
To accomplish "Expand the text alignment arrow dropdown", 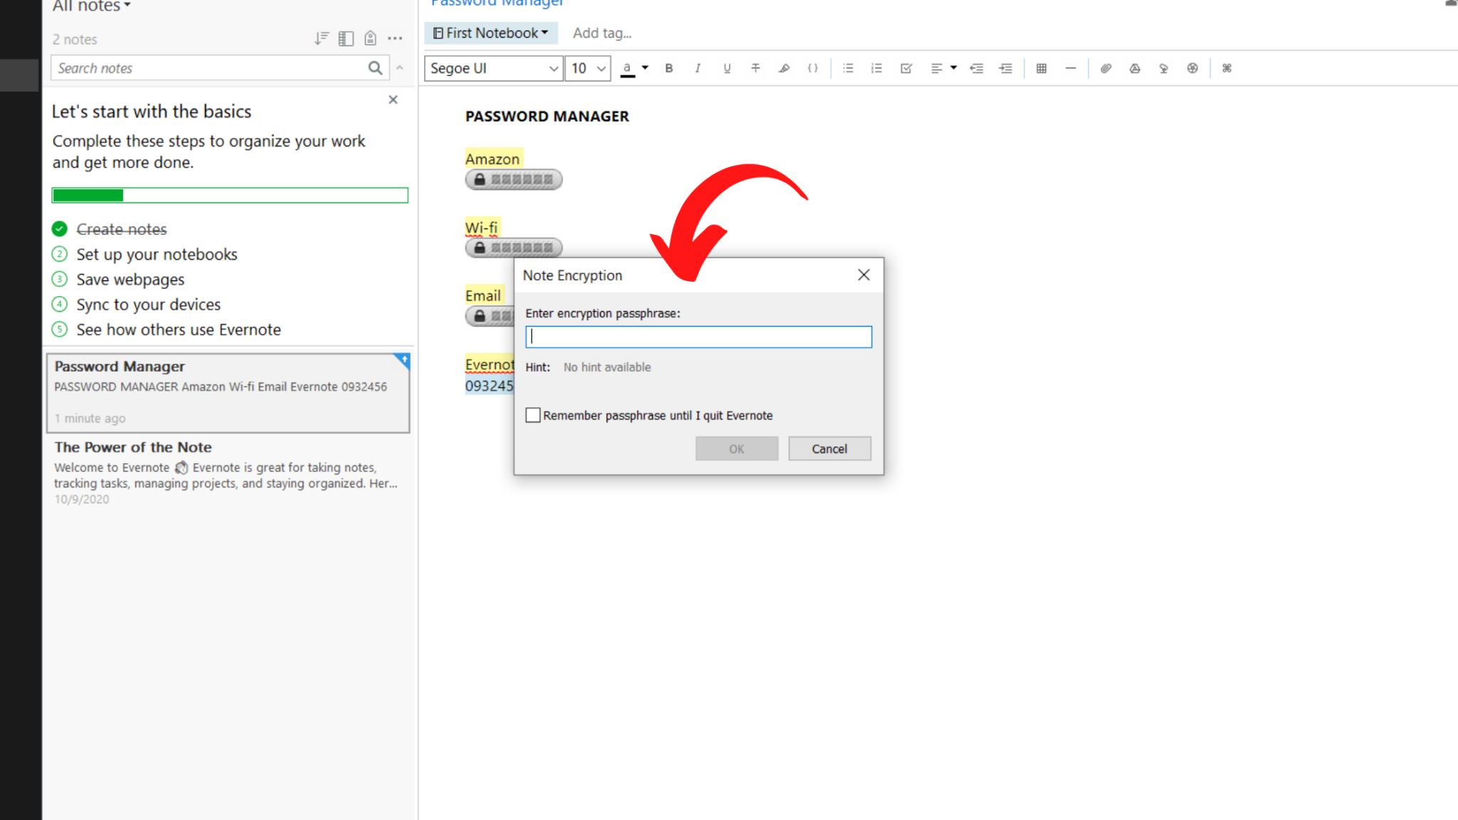I will [953, 68].
